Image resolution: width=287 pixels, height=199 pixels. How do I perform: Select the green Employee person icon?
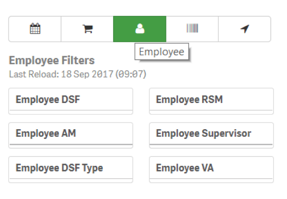pyautogui.click(x=140, y=29)
